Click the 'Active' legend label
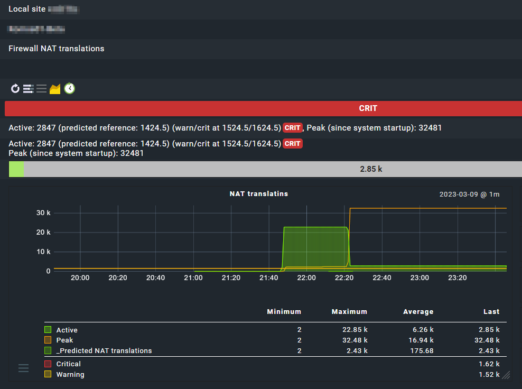The width and height of the screenshot is (522, 389). (x=67, y=330)
